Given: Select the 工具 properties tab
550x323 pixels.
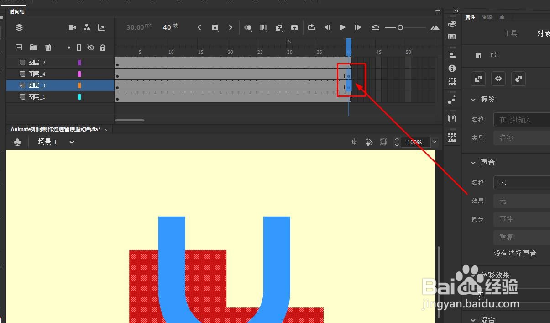Looking at the screenshot, I should click(511, 33).
